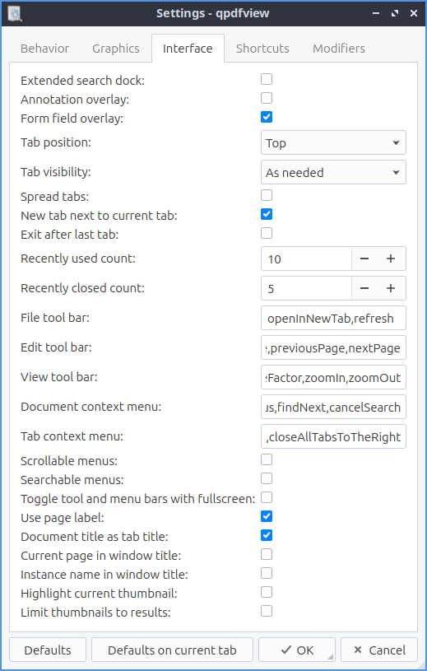This screenshot has height=671, width=427.
Task: Click the Recently used count value field
Action: tap(306, 259)
